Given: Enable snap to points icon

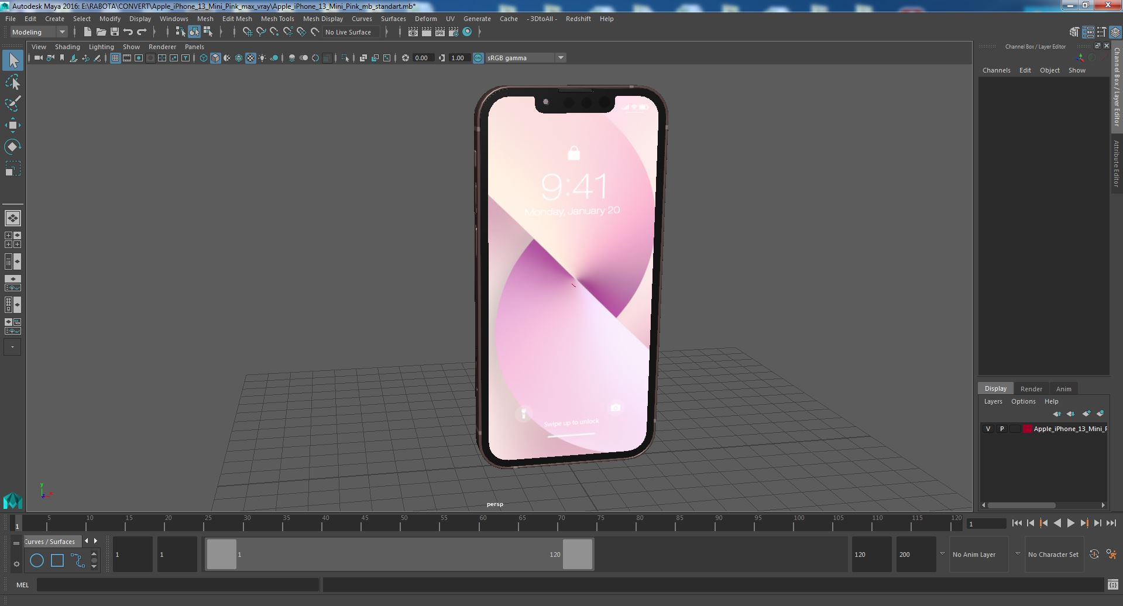Looking at the screenshot, I should click(x=274, y=32).
